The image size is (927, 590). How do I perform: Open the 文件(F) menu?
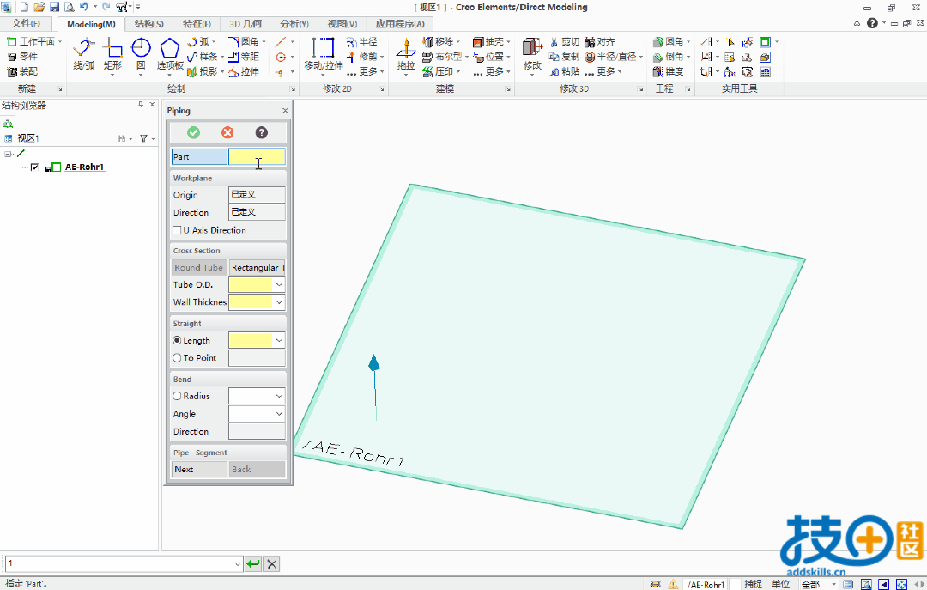26,24
